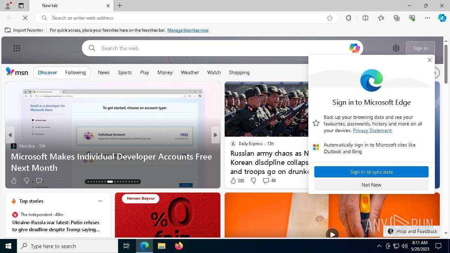This screenshot has width=450, height=253.
Task: Show hidden system tray icons
Action: pyautogui.click(x=379, y=246)
